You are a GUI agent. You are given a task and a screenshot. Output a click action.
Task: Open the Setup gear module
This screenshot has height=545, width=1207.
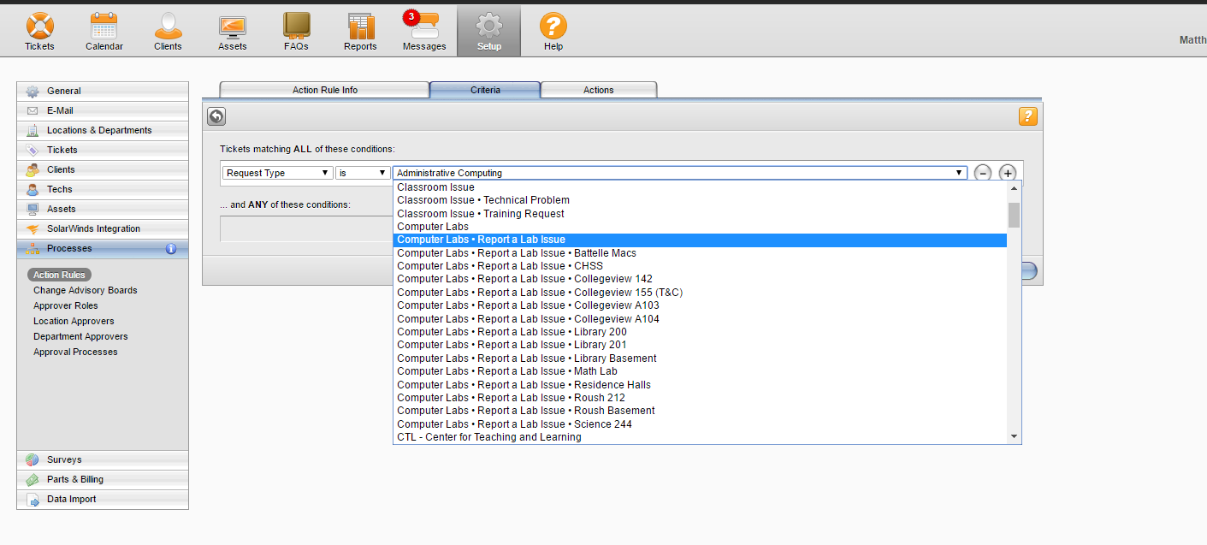pos(489,32)
